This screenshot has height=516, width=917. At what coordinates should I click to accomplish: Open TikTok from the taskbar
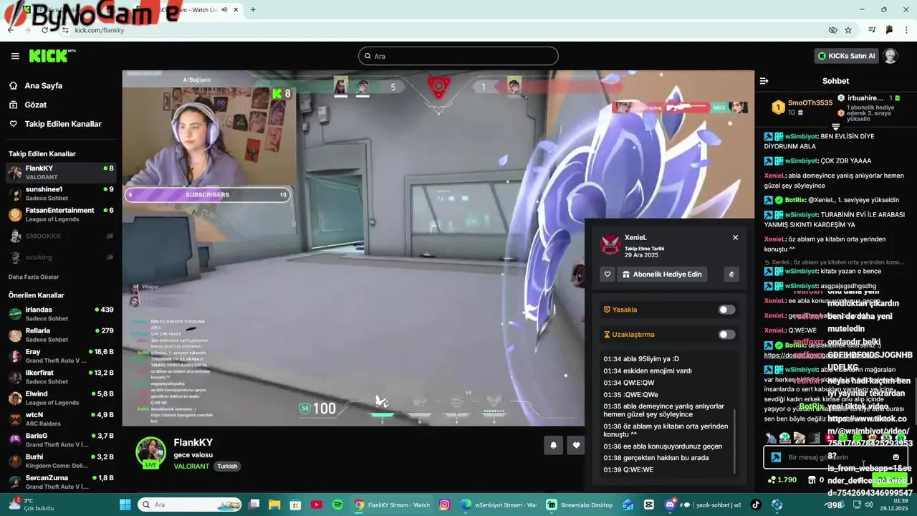(x=755, y=505)
